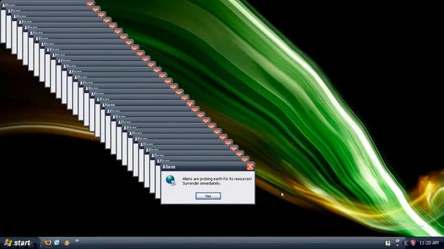Click the question mark help icon in taskbar
This screenshot has width=444, height=249.
pyautogui.click(x=388, y=243)
